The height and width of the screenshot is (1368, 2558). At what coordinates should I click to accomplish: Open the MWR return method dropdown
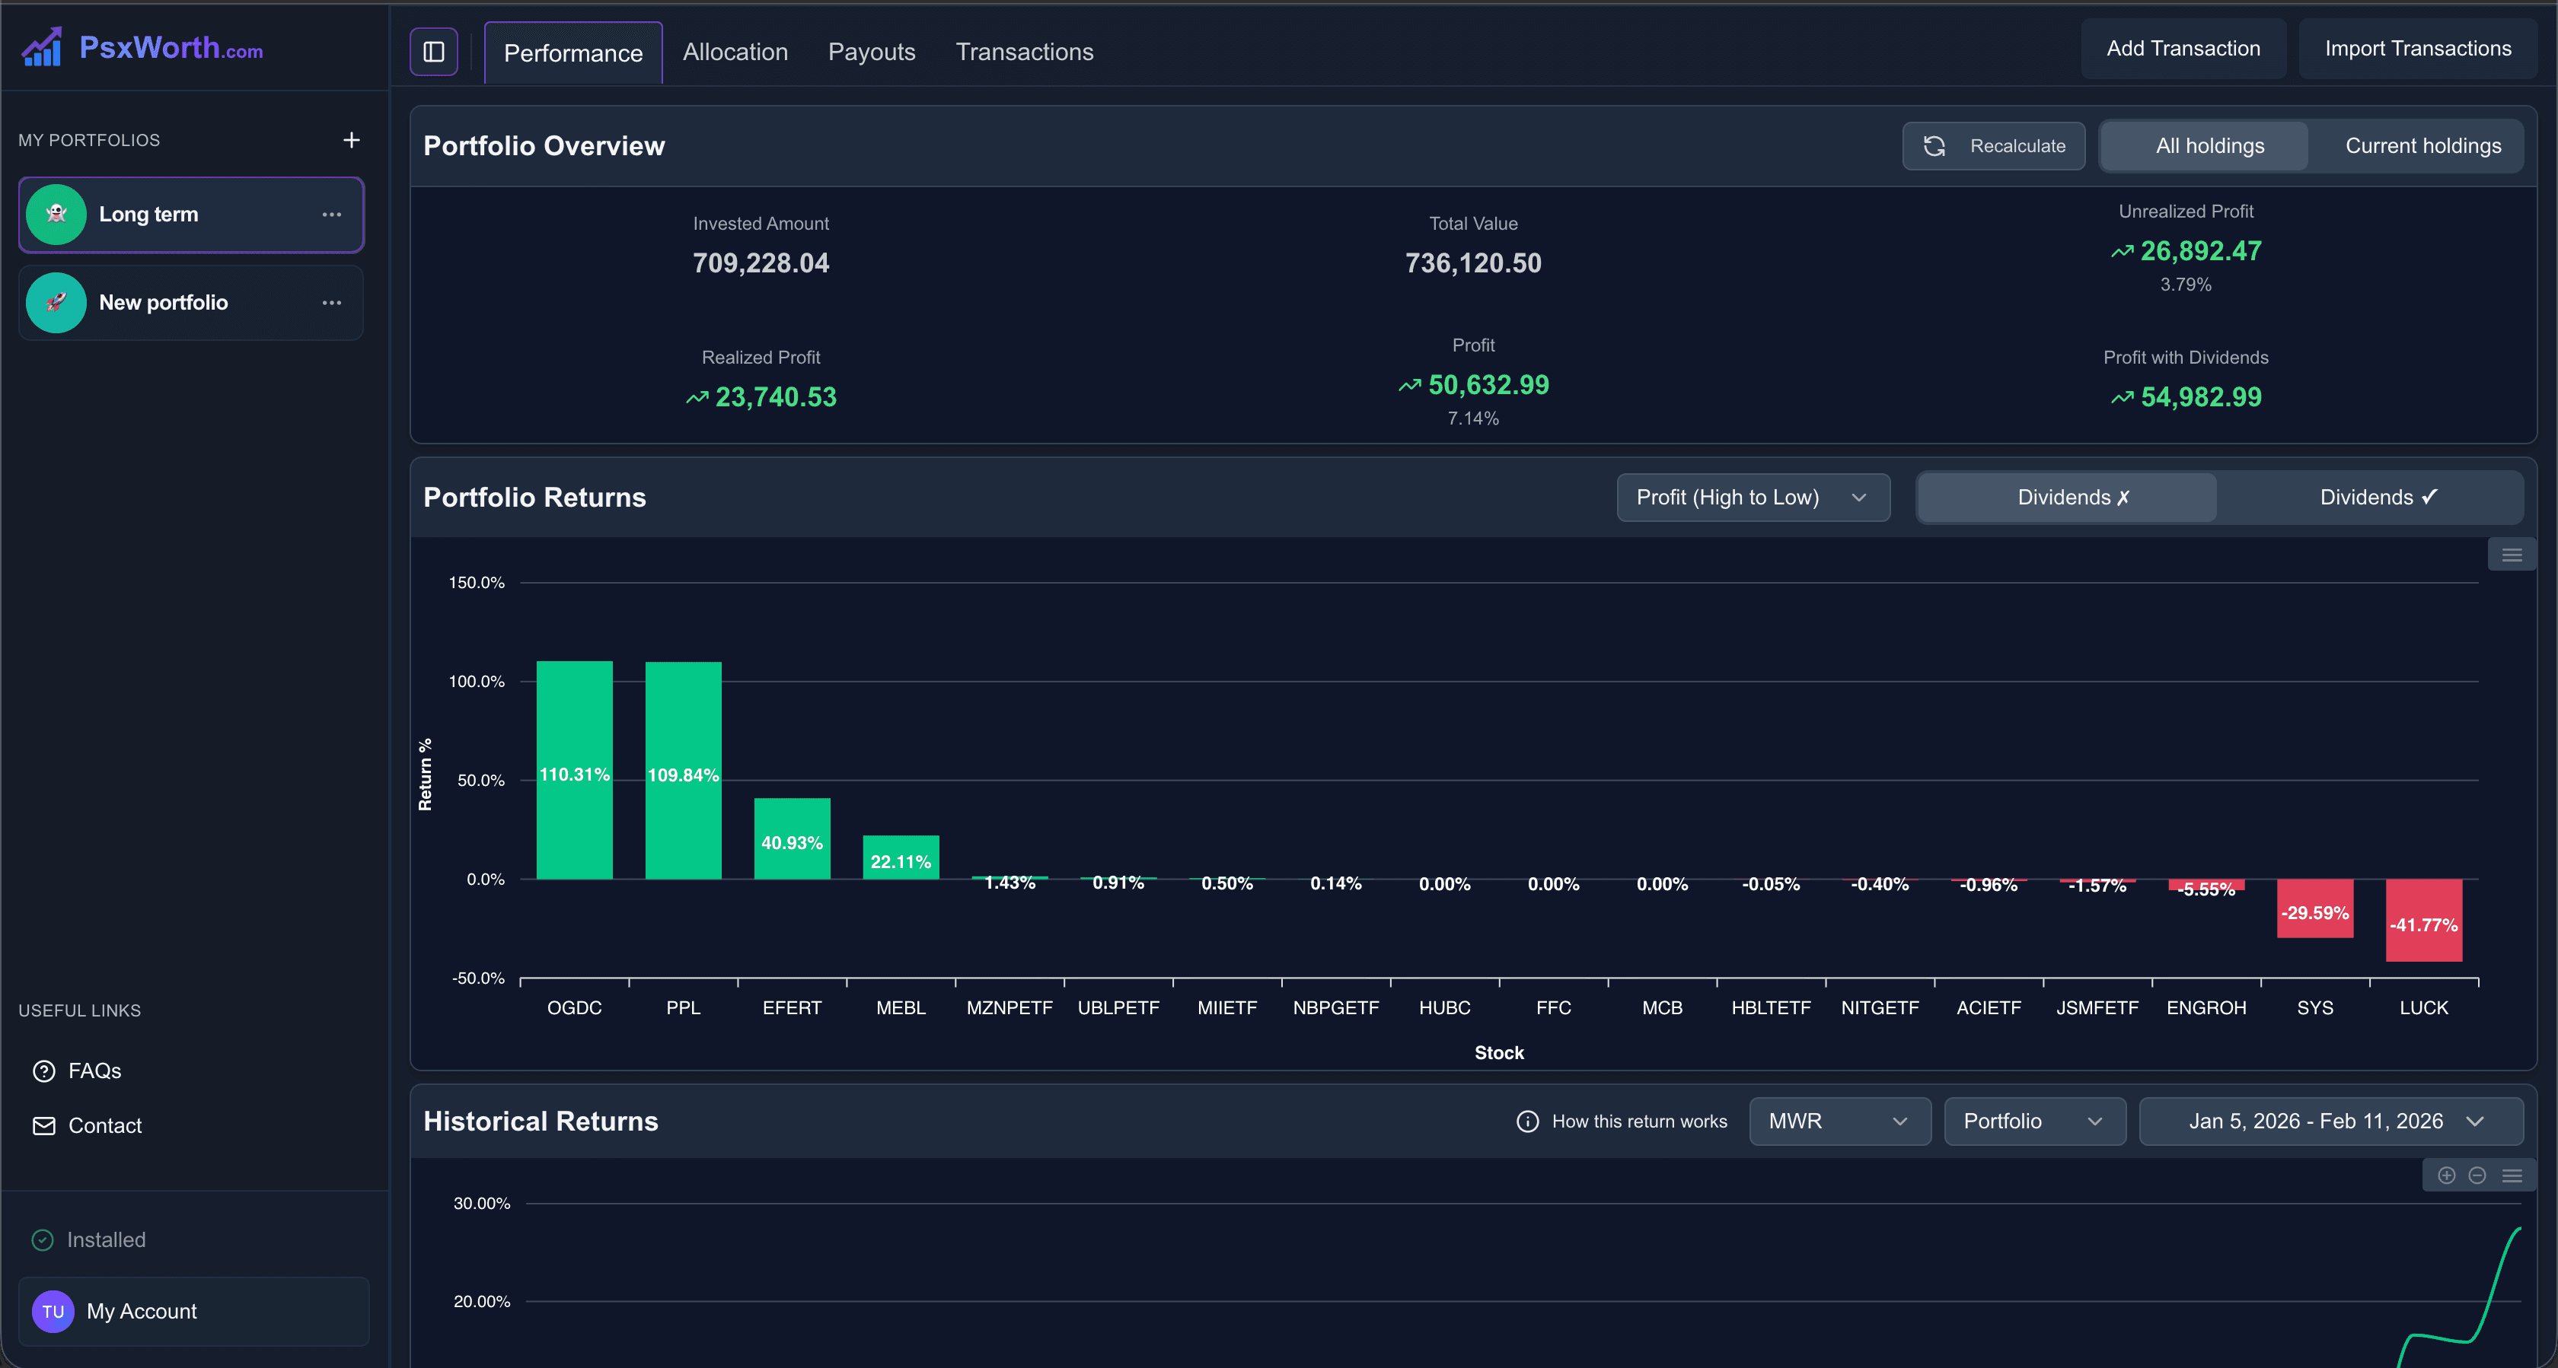pos(1839,1121)
